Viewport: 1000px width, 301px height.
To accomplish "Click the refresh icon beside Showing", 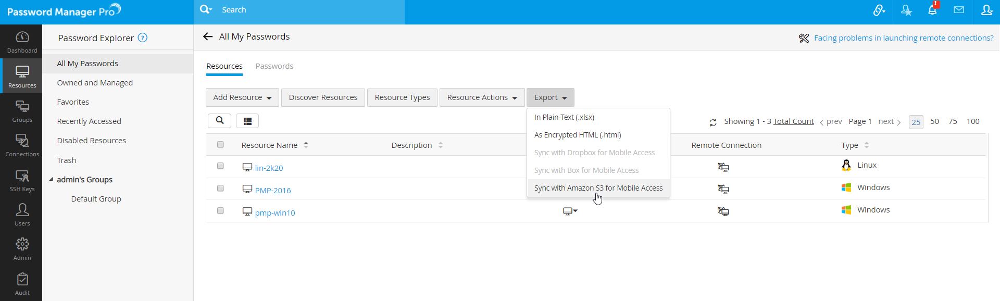I will [x=713, y=122].
